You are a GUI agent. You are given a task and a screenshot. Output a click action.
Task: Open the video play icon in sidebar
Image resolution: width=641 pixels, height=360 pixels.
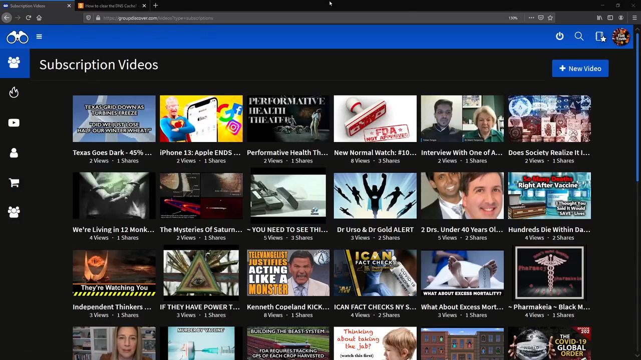click(14, 123)
